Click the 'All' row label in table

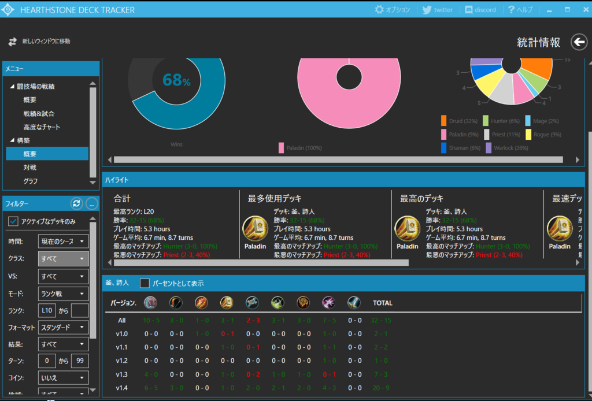point(121,320)
